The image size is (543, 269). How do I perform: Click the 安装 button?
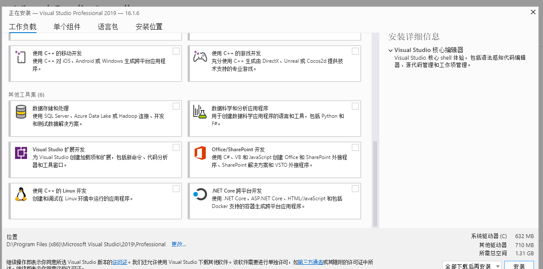point(519,266)
